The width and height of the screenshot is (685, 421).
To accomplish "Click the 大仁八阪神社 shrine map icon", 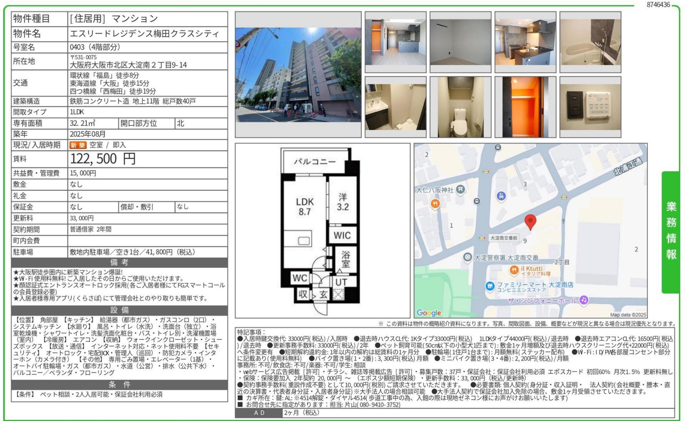I will point(460,190).
